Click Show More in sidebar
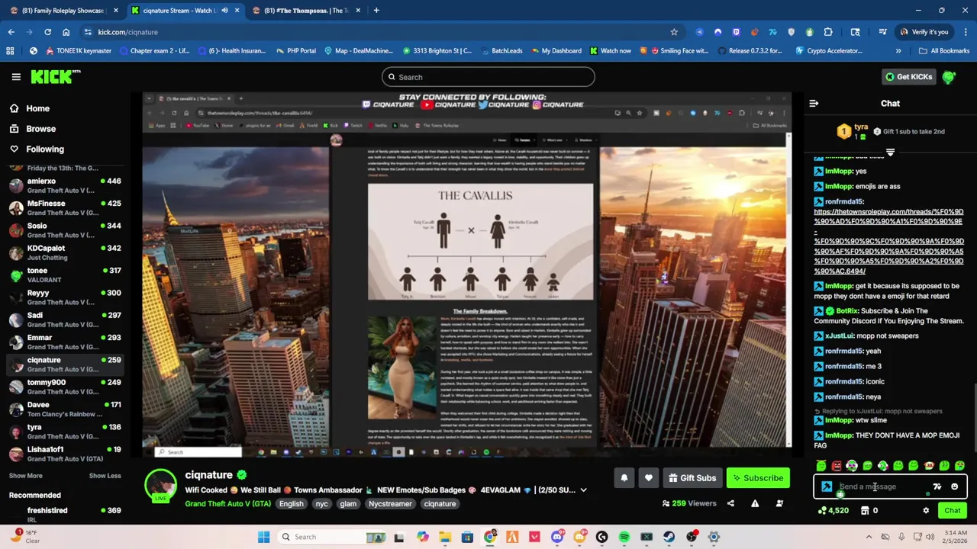 pos(25,476)
